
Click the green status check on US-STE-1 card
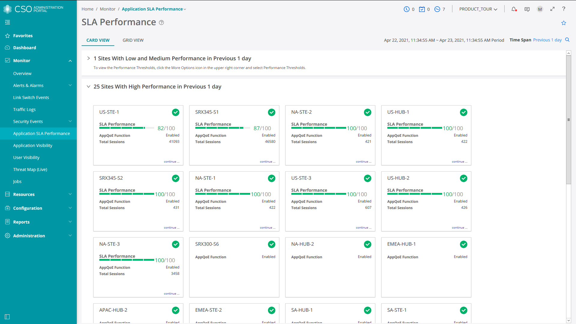(175, 112)
